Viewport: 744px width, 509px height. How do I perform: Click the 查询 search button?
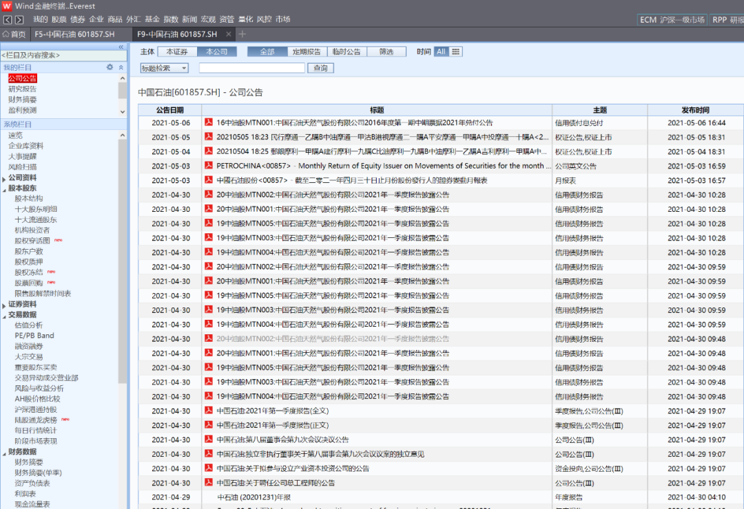click(321, 68)
